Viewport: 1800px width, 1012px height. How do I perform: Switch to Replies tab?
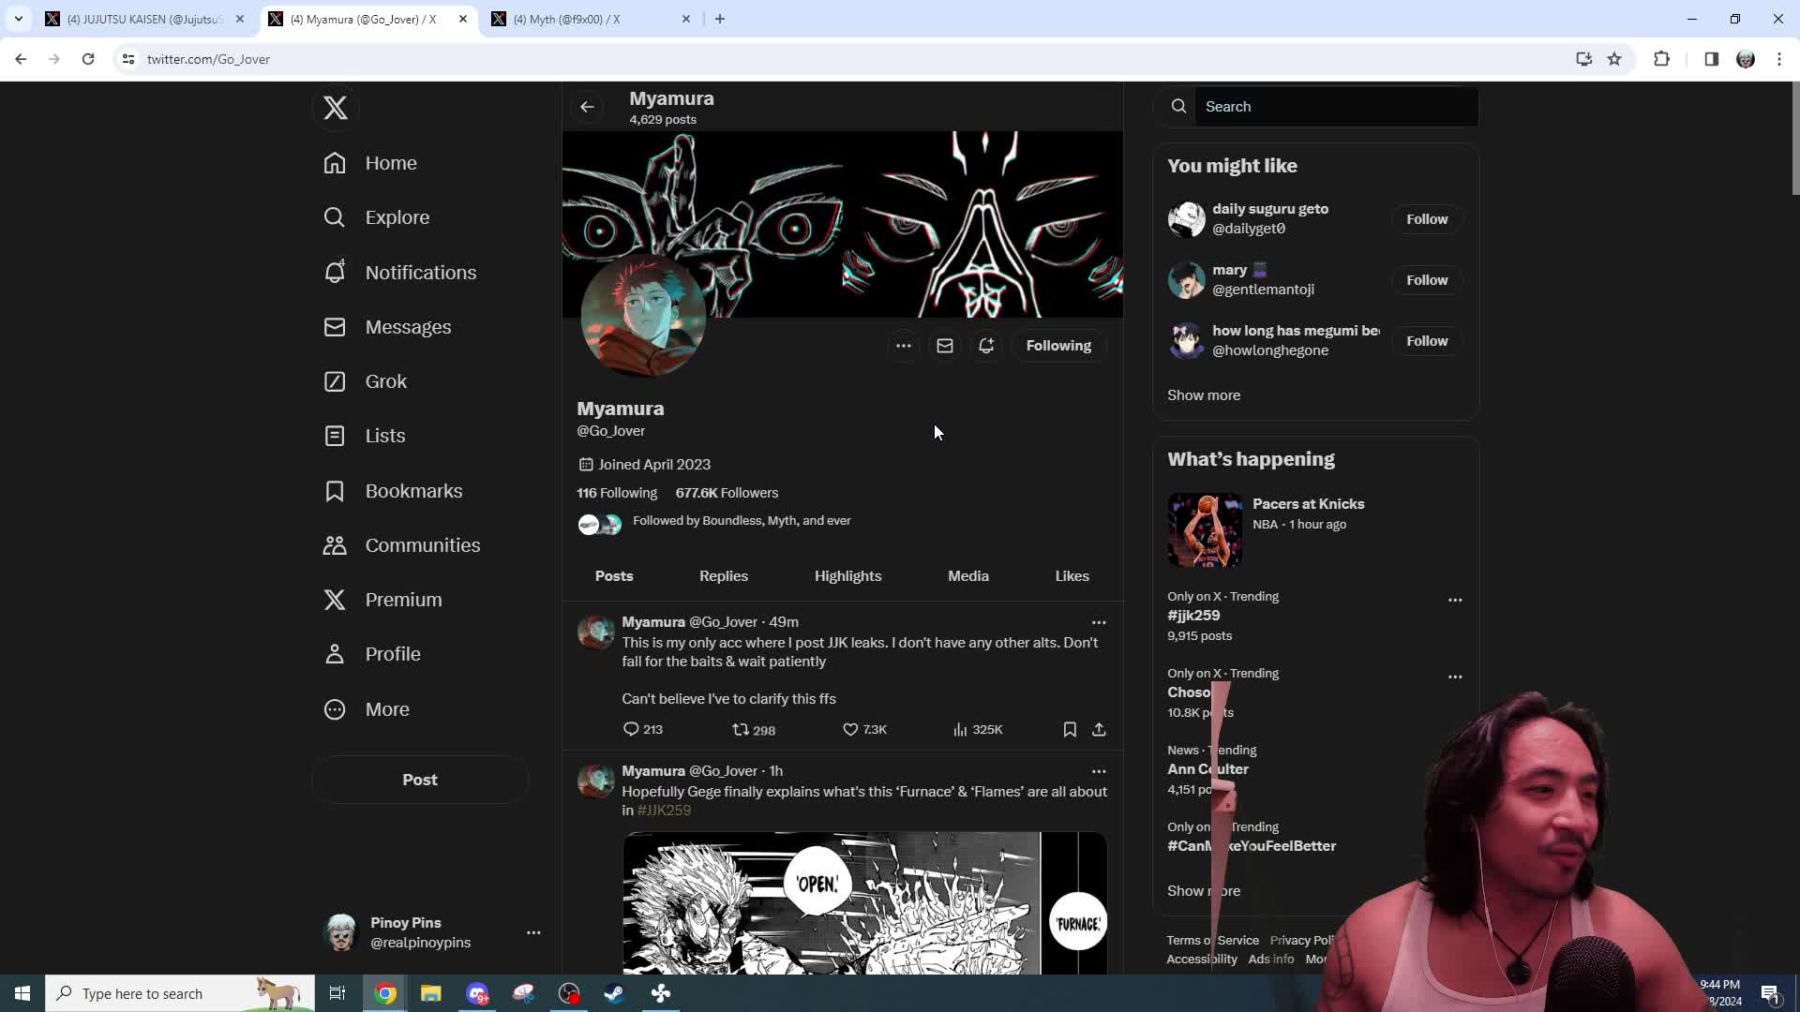pos(724,576)
